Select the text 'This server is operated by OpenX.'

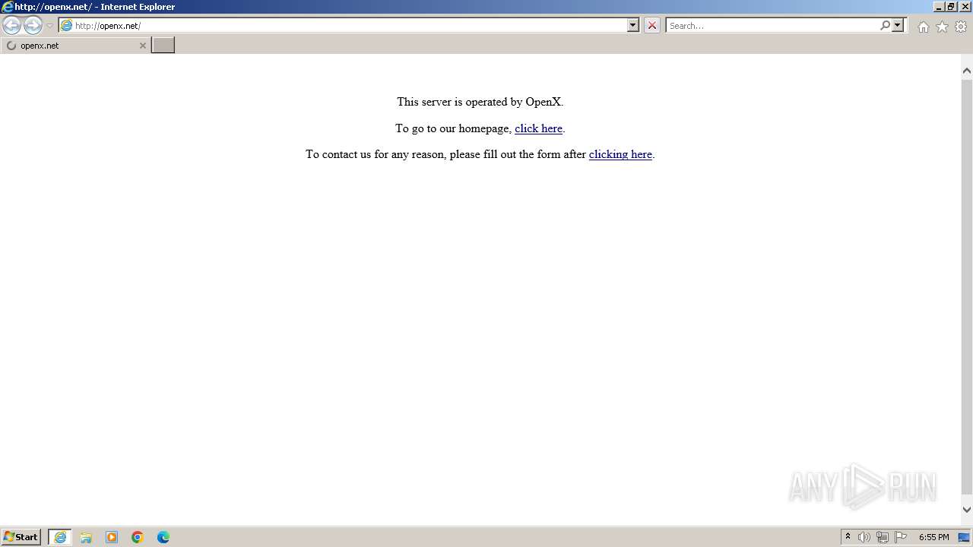tap(480, 102)
